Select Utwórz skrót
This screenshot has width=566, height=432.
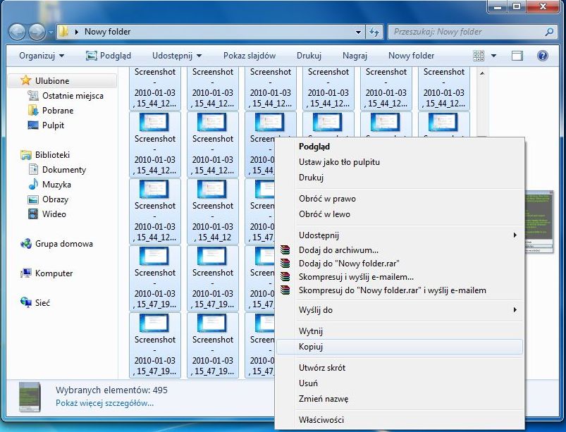(399, 367)
